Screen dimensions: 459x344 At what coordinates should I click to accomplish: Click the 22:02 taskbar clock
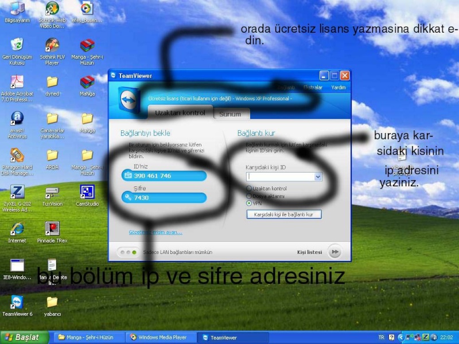447,337
